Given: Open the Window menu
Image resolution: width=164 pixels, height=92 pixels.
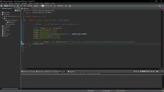Looking at the screenshot, I should click(47, 3).
